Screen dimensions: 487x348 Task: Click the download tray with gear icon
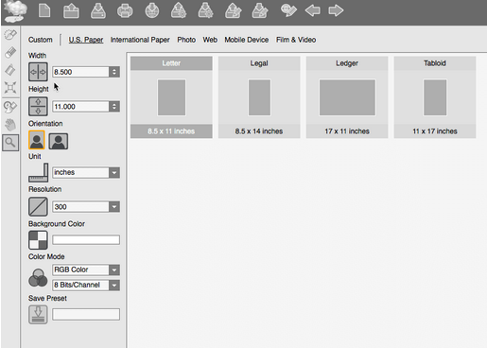[x=205, y=10]
